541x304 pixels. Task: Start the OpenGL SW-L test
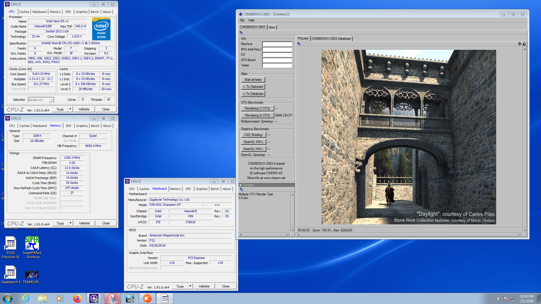tap(253, 142)
